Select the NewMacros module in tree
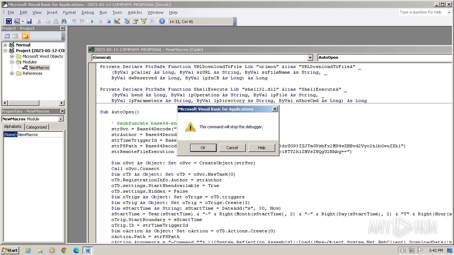The width and height of the screenshot is (454, 255). point(39,68)
